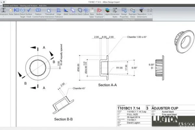Screen dimensions: 195x130
Task: Select the 6.00° angle dimension by side view
Action: pyautogui.click(x=151, y=65)
